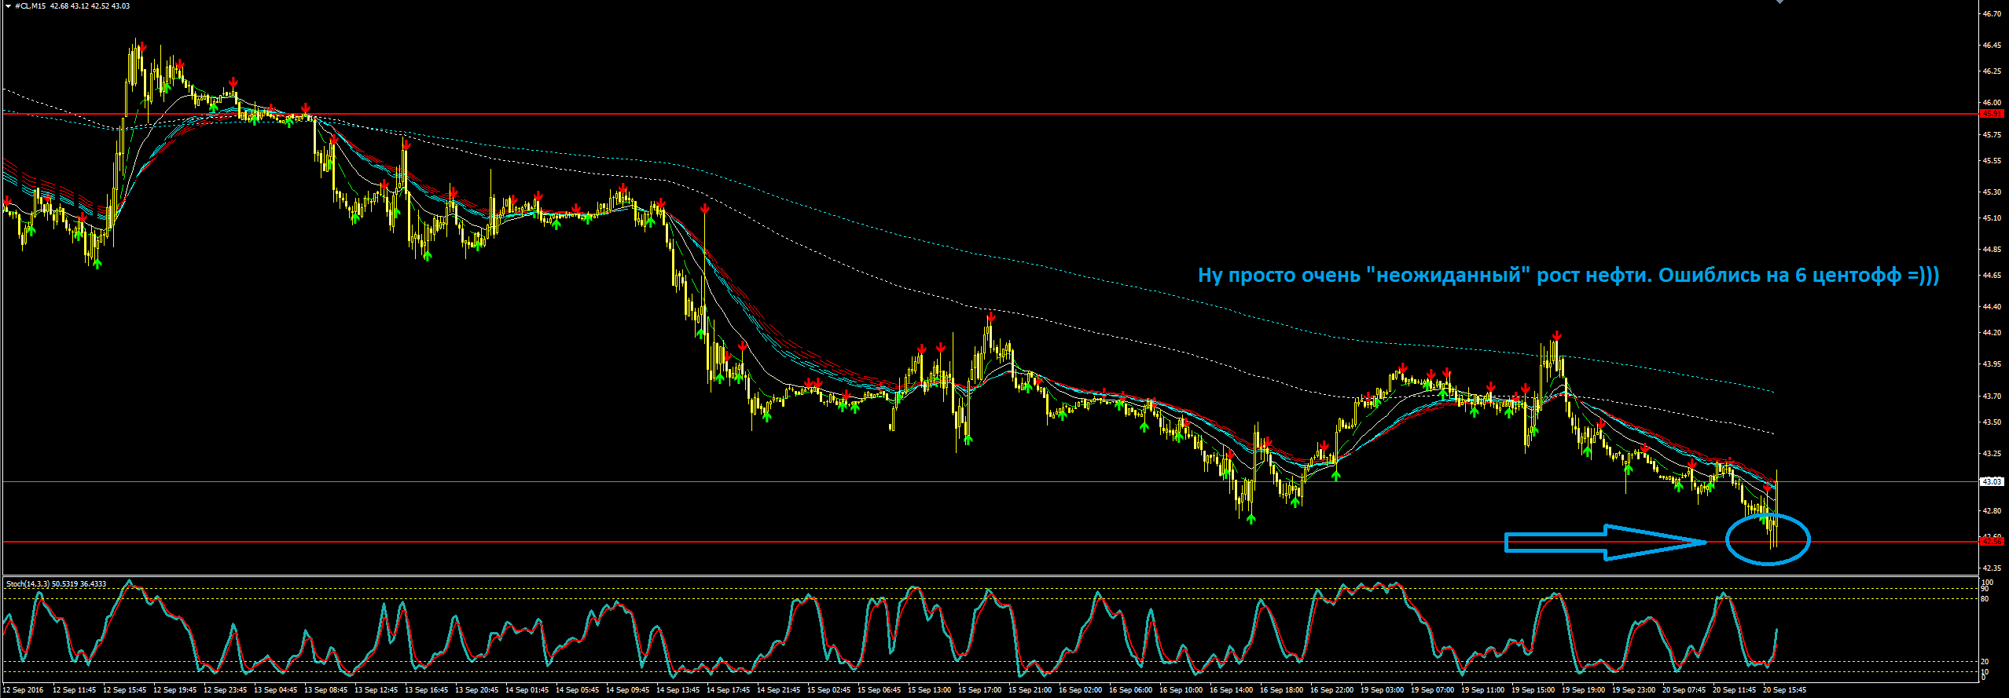This screenshot has width=2009, height=698.
Task: Click the 13 Sep 12:45 time label
Action: (376, 690)
